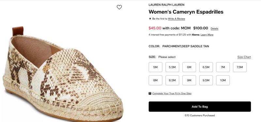Viewport: 261px width, 122px height.
Task: Click the review star icon
Action: coord(150,19)
